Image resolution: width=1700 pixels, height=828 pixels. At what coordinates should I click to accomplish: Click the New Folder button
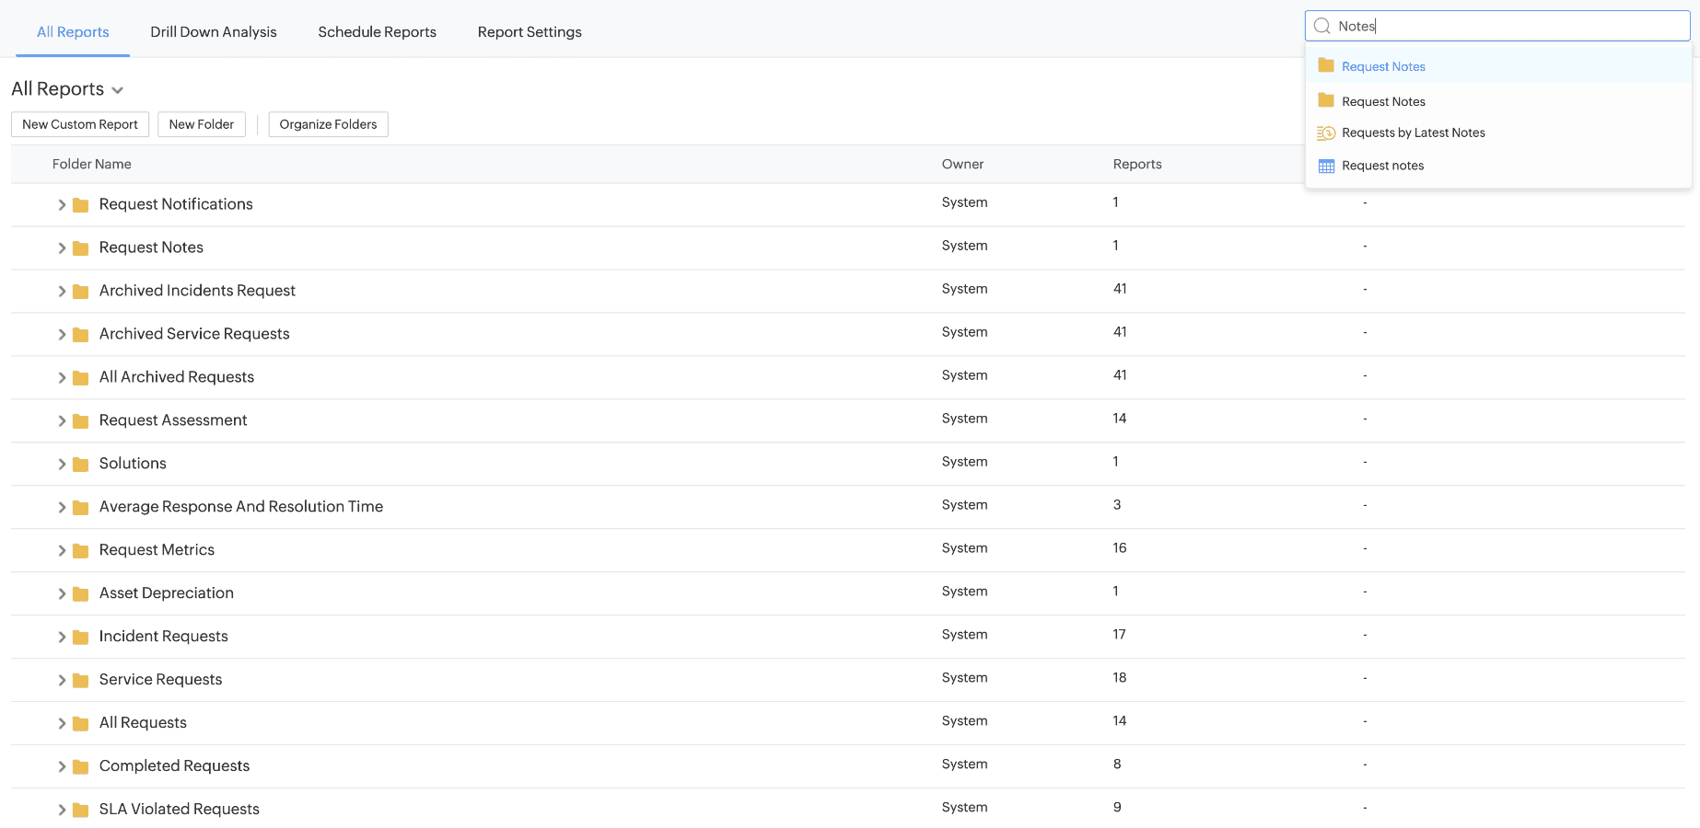click(x=202, y=125)
